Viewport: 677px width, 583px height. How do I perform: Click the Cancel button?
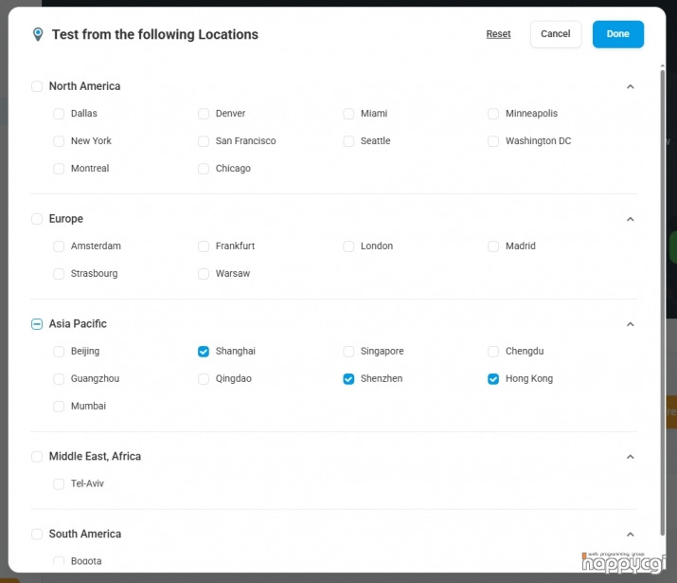pos(555,34)
